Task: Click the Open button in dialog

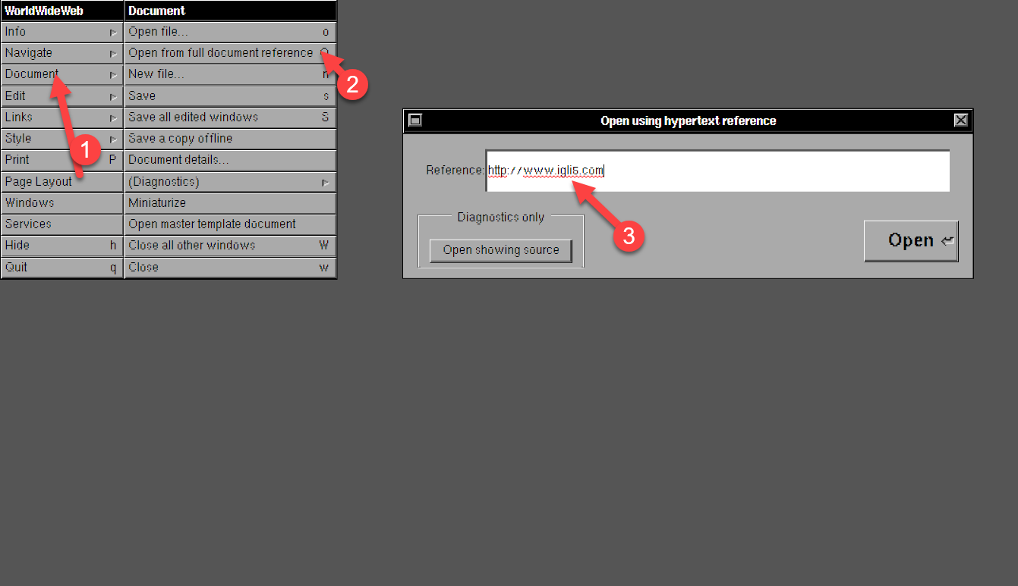Action: (x=911, y=241)
